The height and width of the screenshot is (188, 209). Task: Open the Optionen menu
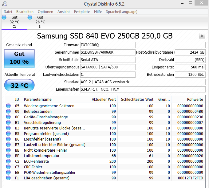point(45,12)
